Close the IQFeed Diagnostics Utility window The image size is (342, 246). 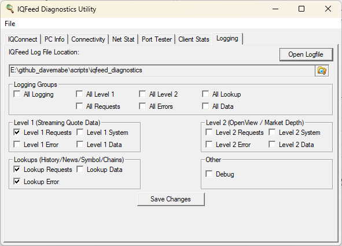tap(328, 9)
